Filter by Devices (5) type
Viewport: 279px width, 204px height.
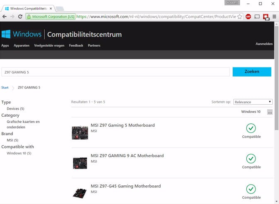[15, 109]
